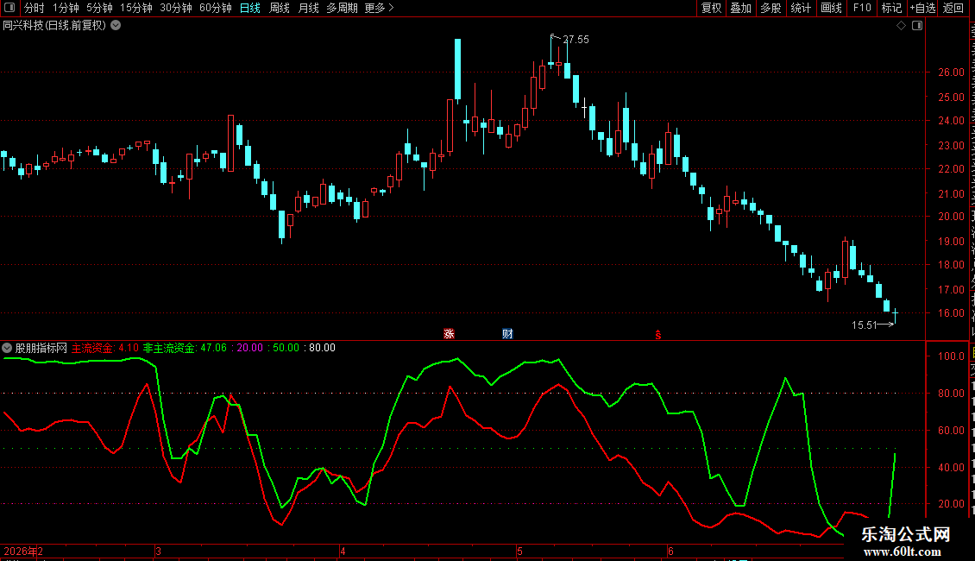The height and width of the screenshot is (561, 975).
Task: Switch to 日线 daily chart
Action: pos(250,8)
